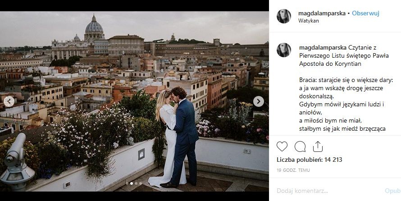
Task: Open magdalamparska profile from the header username
Action: pos(322,14)
